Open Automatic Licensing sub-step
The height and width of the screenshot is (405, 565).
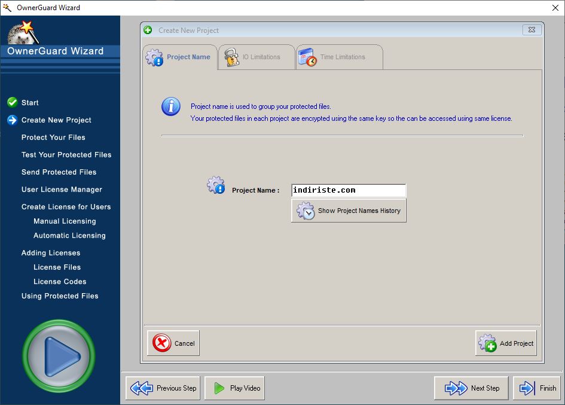click(69, 236)
